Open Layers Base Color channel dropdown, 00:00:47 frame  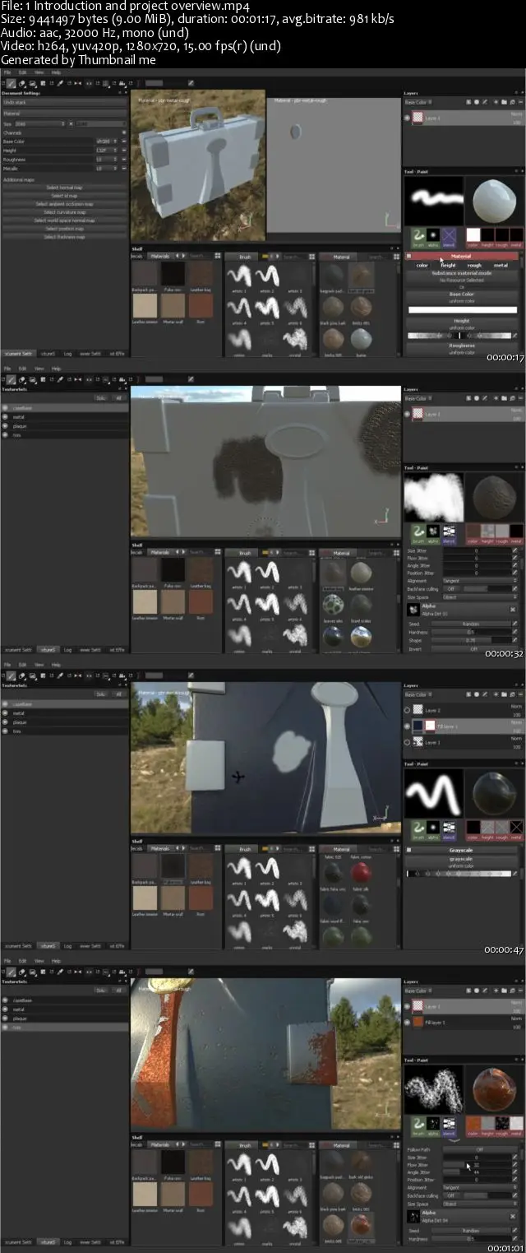[418, 694]
